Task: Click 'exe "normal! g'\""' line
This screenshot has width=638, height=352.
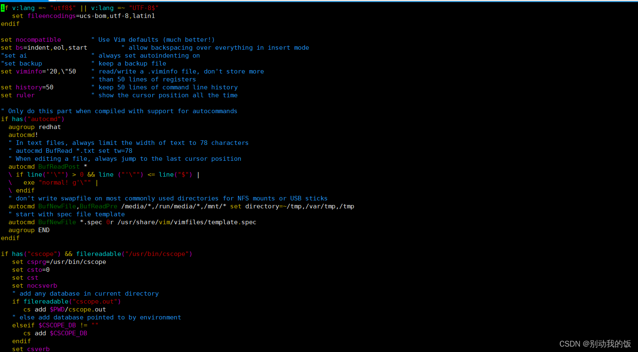Action: click(53, 182)
